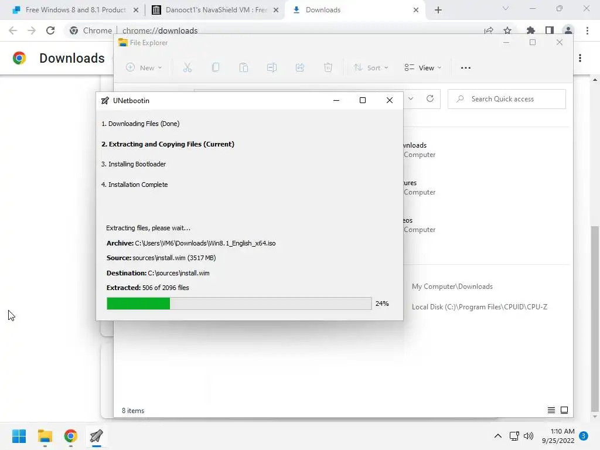Close the Danooct1's NavaShield VM tab
Image resolution: width=600 pixels, height=450 pixels.
(276, 10)
